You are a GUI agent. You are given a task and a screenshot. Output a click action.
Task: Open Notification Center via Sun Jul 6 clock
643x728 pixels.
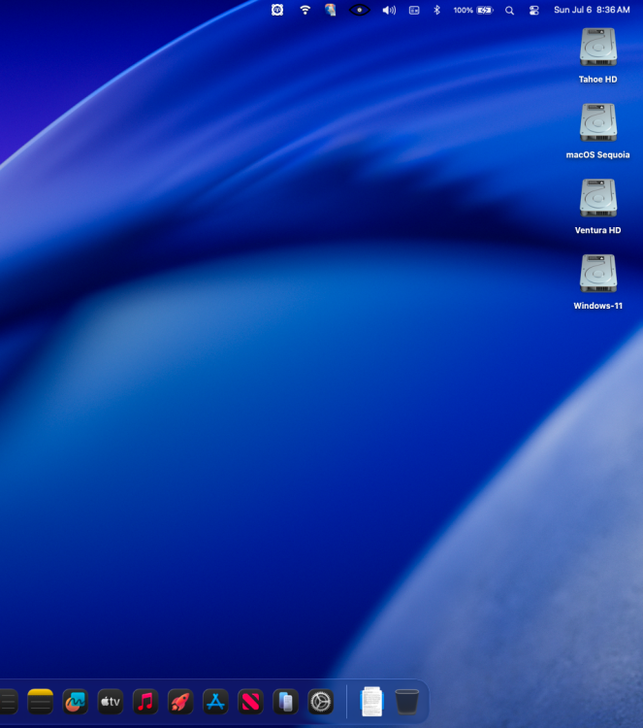592,10
